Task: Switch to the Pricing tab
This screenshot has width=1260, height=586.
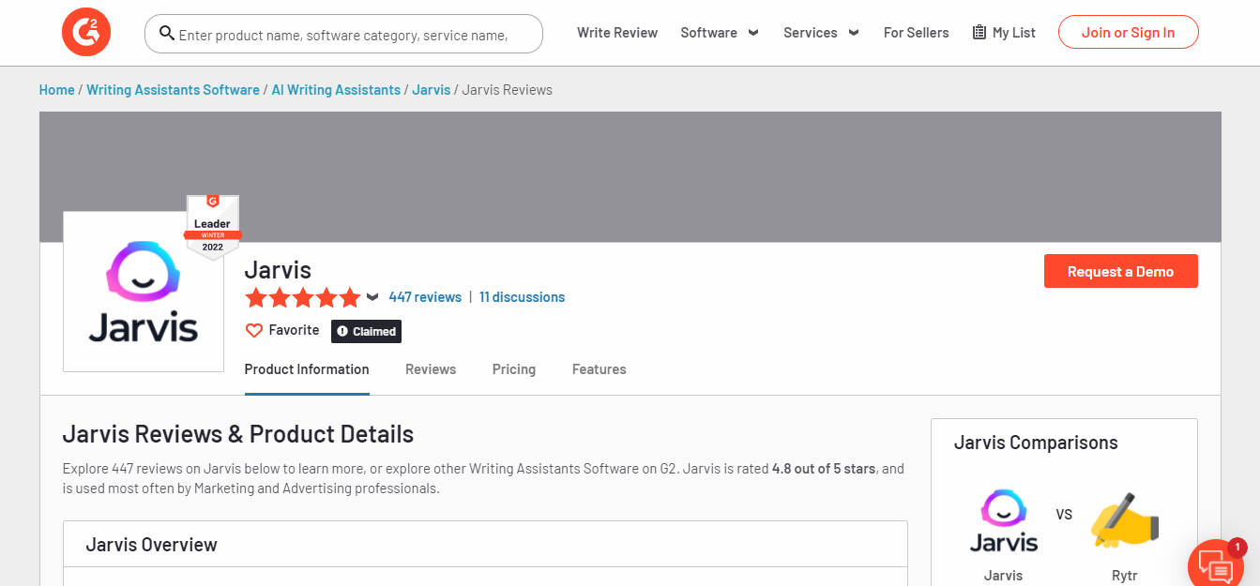Action: [514, 369]
